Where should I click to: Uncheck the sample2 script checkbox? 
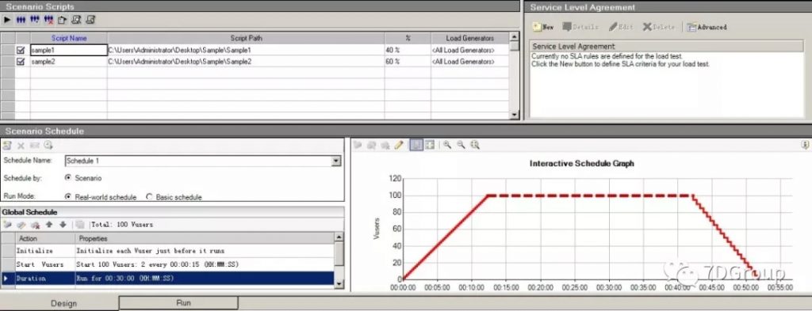pos(21,62)
